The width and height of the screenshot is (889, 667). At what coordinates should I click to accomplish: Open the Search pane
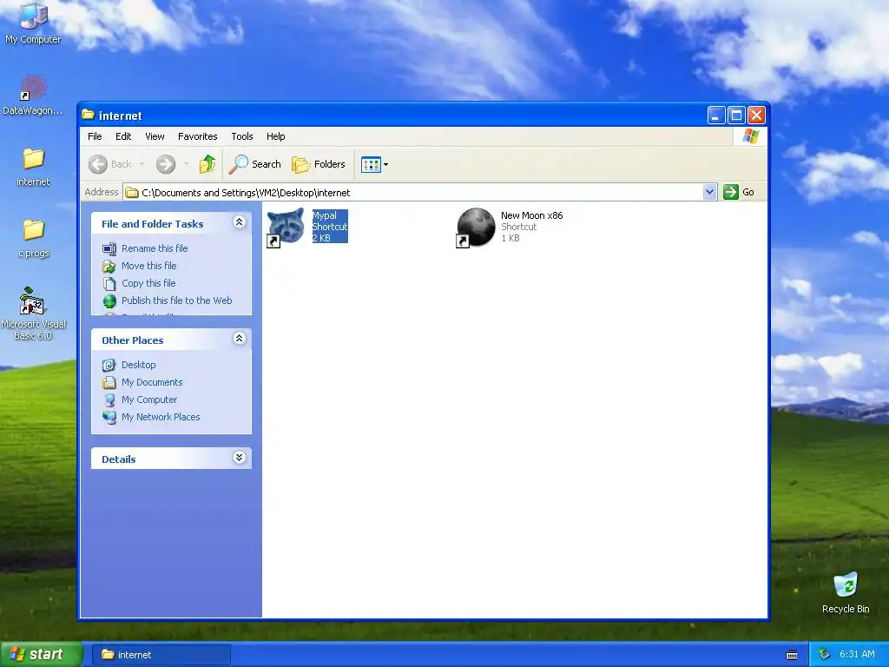(254, 164)
